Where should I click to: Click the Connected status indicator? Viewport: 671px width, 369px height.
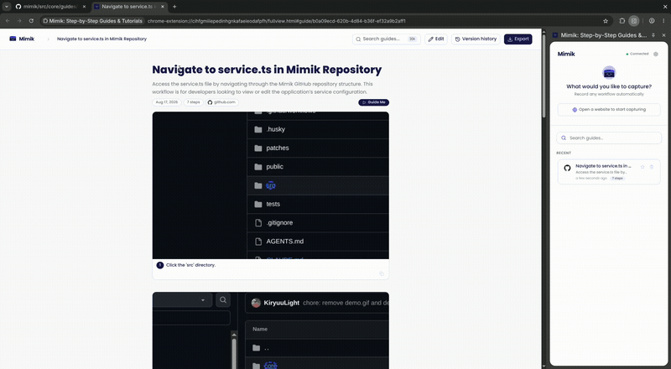(637, 54)
